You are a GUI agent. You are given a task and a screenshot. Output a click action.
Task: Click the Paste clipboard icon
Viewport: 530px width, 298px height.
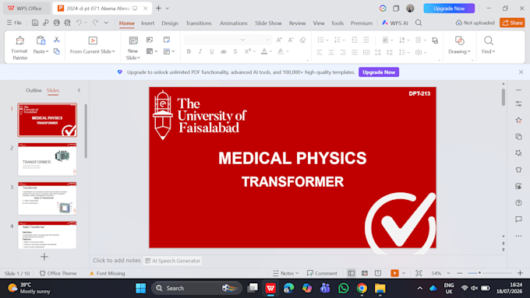[x=41, y=40]
